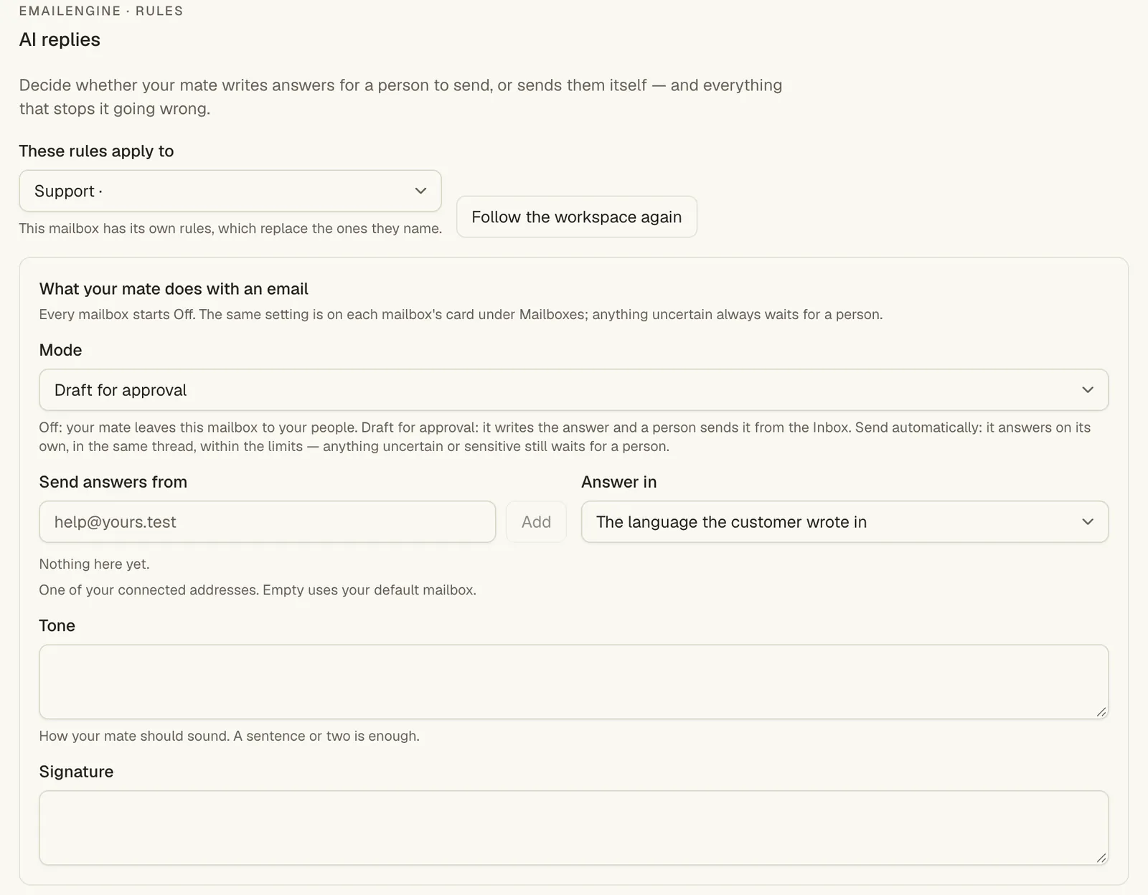Image resolution: width=1148 pixels, height=895 pixels.
Task: Click into the Tone text area
Action: tap(574, 682)
